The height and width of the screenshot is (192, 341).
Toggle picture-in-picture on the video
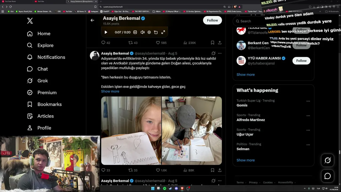[156, 32]
